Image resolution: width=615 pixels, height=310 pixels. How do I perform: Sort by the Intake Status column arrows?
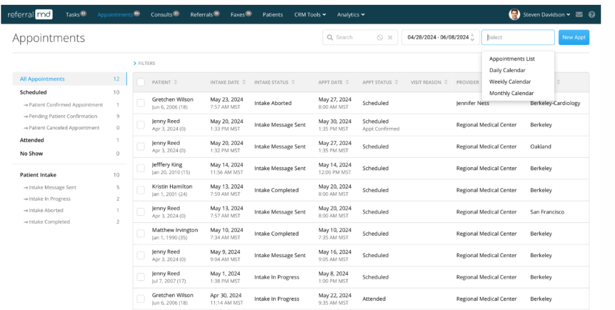click(293, 82)
